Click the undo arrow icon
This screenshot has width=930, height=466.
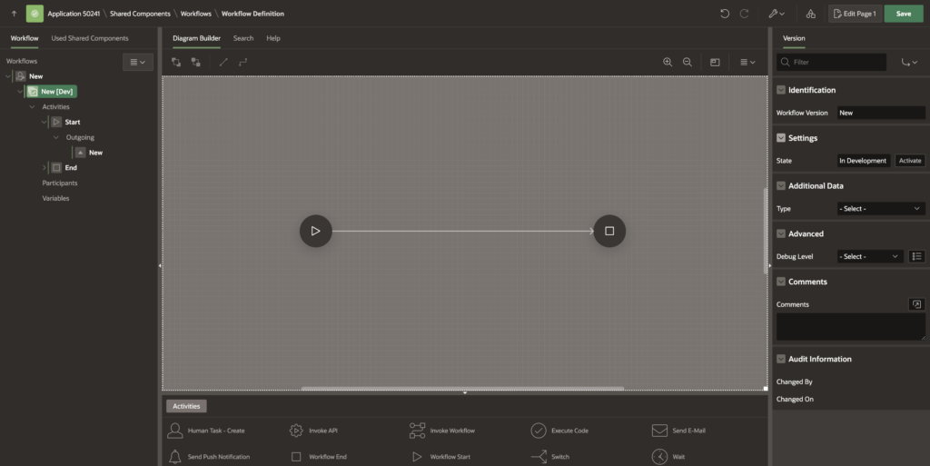(x=724, y=14)
